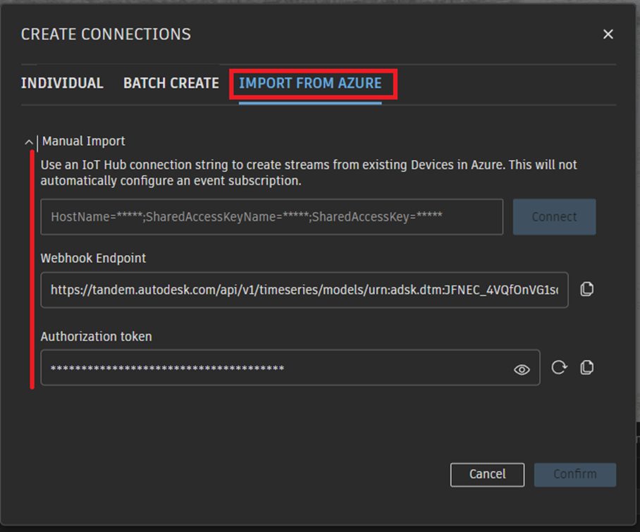Switch to the Individual tab
640x532 pixels.
point(62,83)
